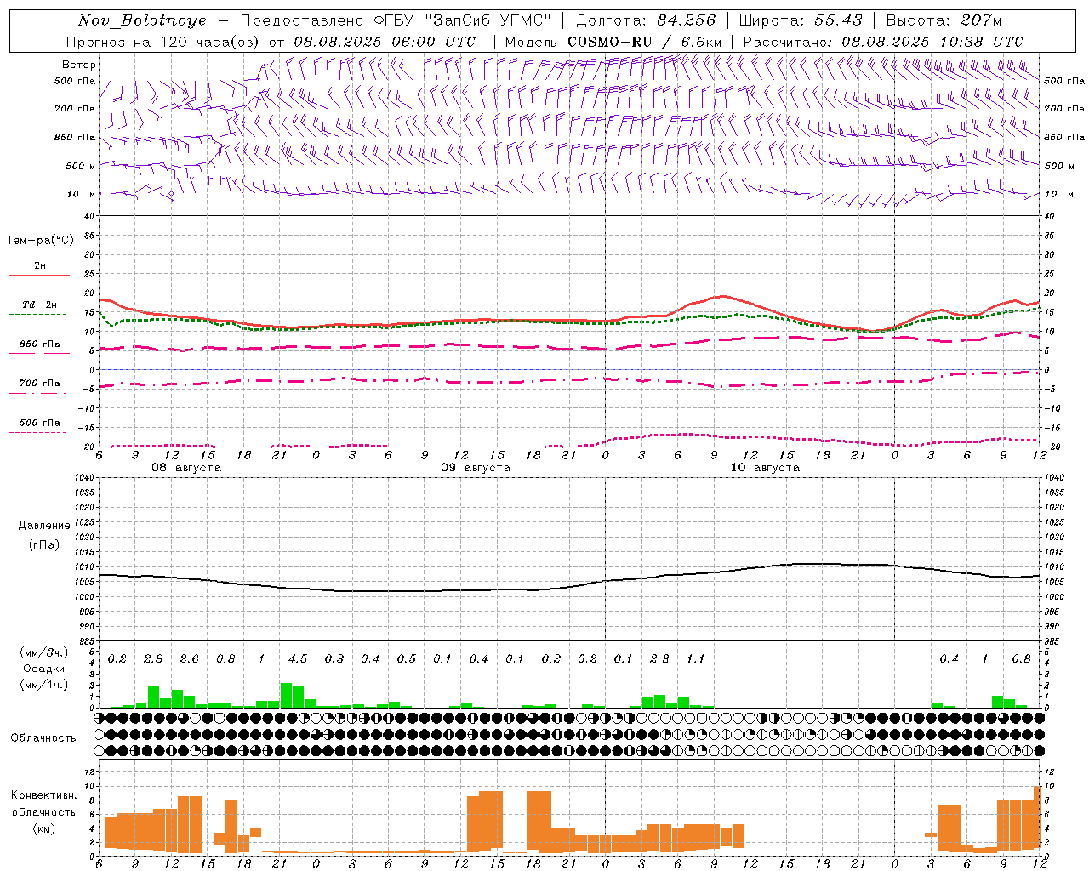Click the forecast line "Прогноз на 120 часа(ов)"
The height and width of the screenshot is (871, 1089).
(x=164, y=42)
